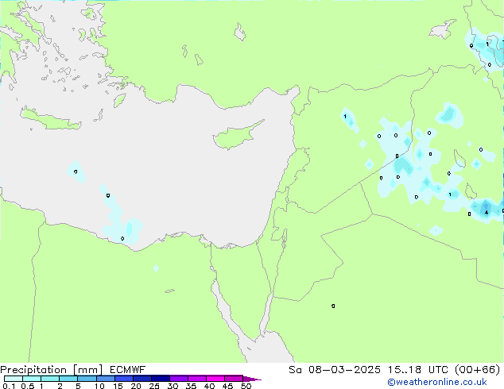Select the 25–30 mm dark navy legend box
This screenshot has width=504, height=389.
tap(161, 379)
